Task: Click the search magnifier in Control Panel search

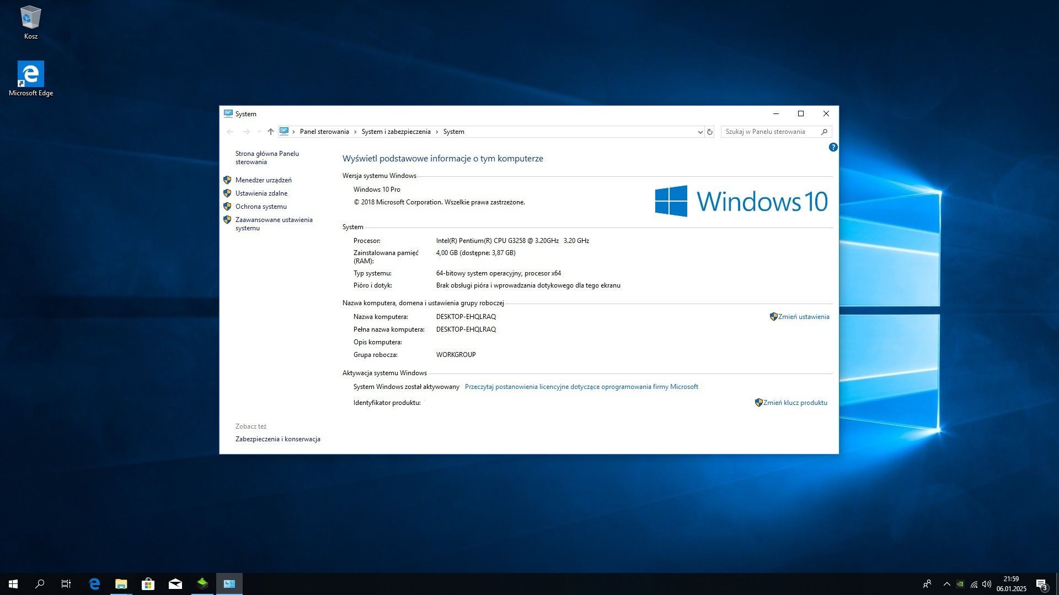Action: 824,132
